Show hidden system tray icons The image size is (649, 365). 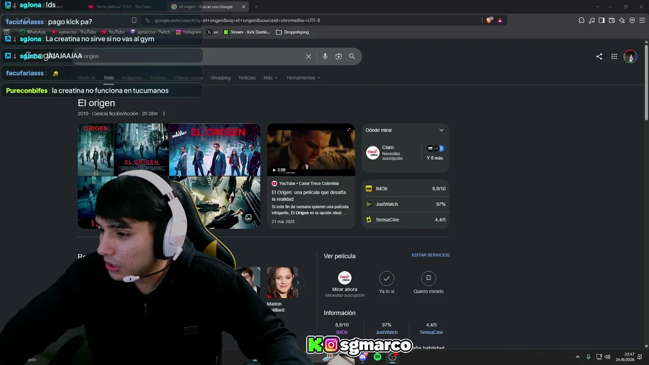577,357
